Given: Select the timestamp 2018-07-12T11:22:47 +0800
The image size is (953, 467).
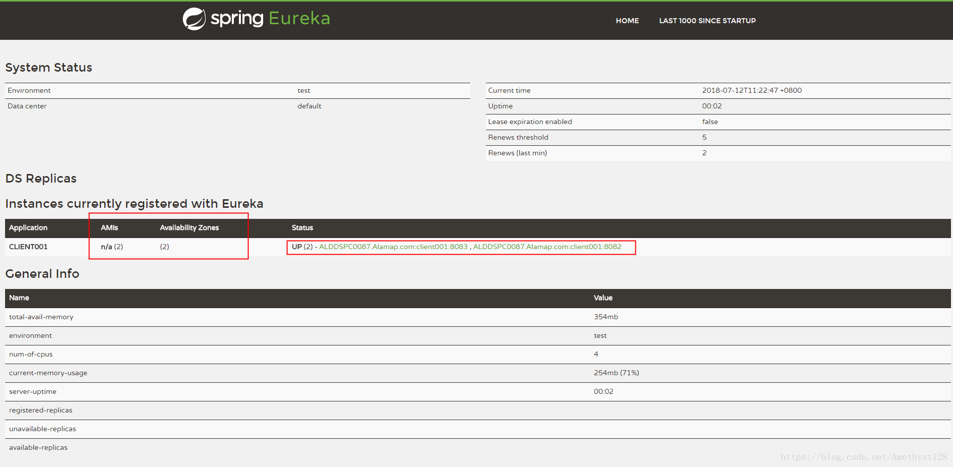Looking at the screenshot, I should pyautogui.click(x=752, y=90).
